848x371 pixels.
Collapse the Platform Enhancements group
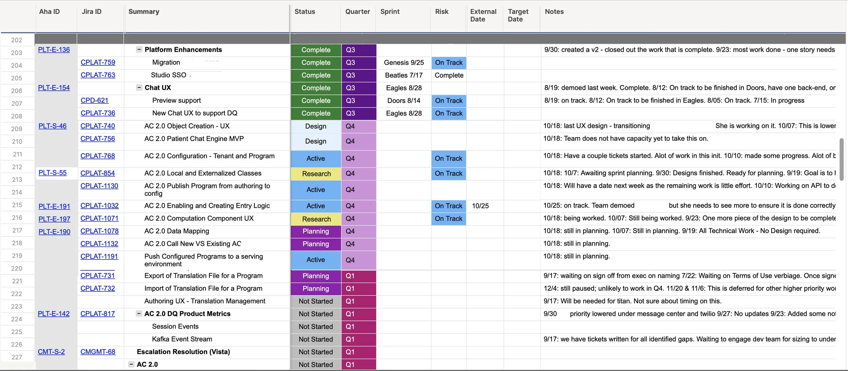[x=139, y=49]
